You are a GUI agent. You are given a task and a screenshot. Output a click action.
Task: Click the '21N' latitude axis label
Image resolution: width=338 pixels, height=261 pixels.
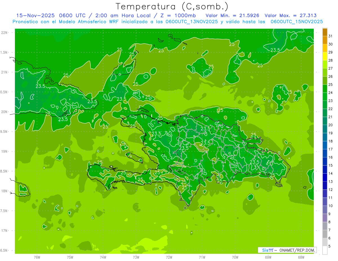pos(4,72)
